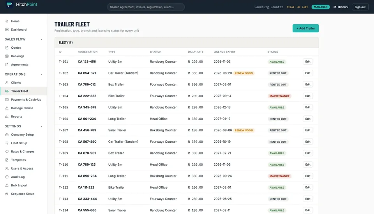The image size is (374, 214).
Task: Click the Registration column header
Action: click(88, 52)
